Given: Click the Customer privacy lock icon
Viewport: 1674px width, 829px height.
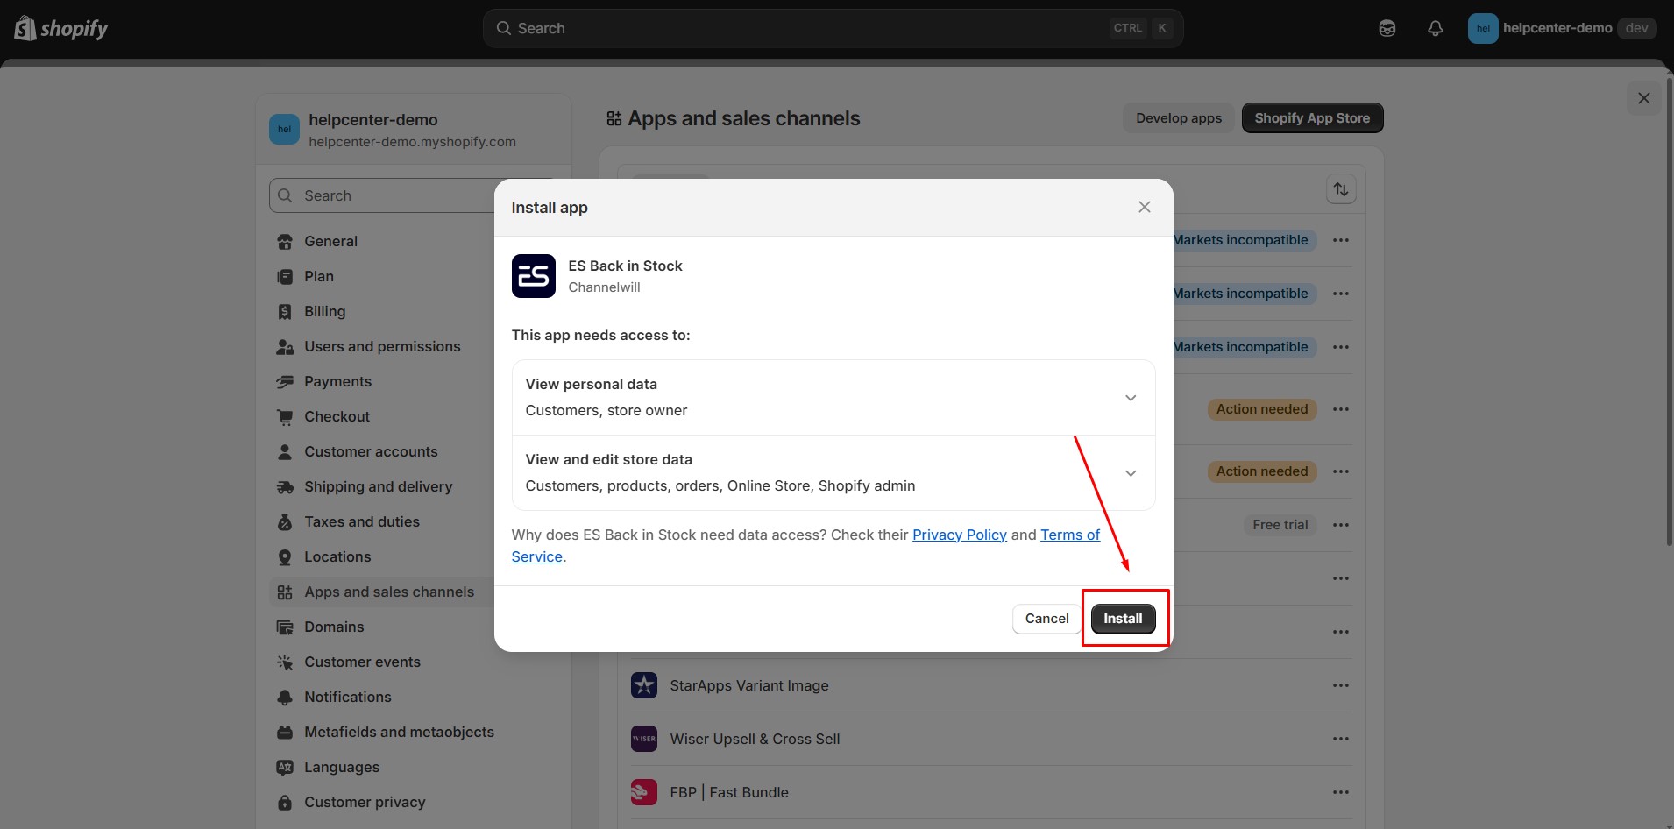Looking at the screenshot, I should click(285, 802).
